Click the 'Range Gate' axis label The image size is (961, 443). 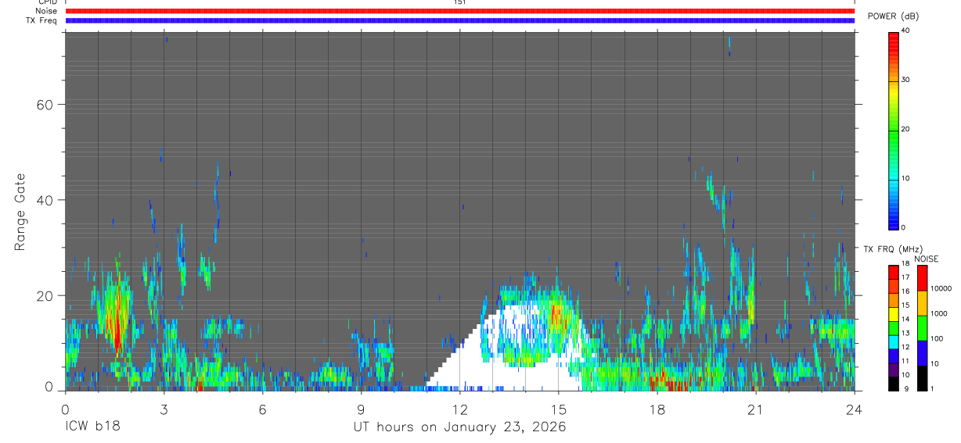[x=20, y=213]
